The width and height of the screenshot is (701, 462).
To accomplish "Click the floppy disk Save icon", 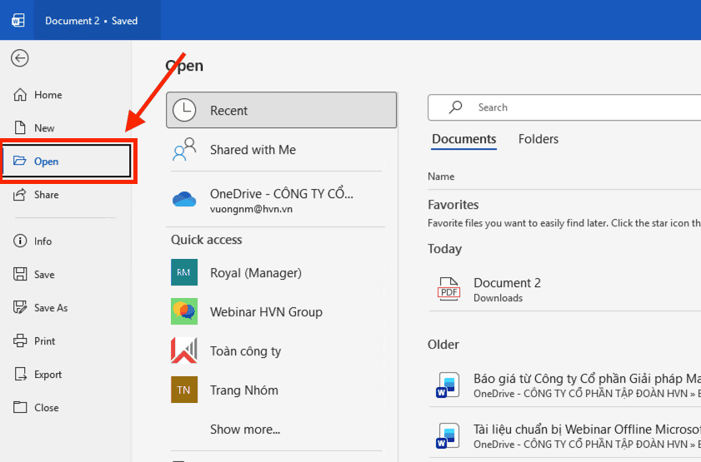I will [x=20, y=274].
